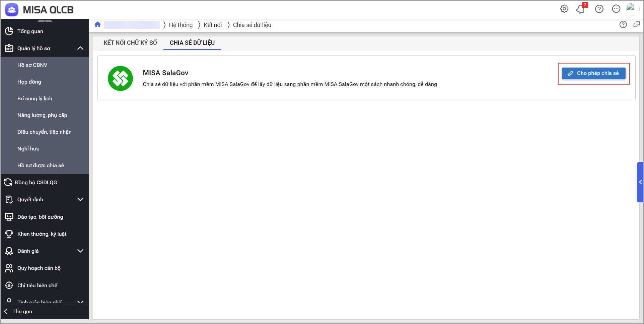Click the MISA QLCB title text
This screenshot has height=324, width=644.
pyautogui.click(x=48, y=10)
